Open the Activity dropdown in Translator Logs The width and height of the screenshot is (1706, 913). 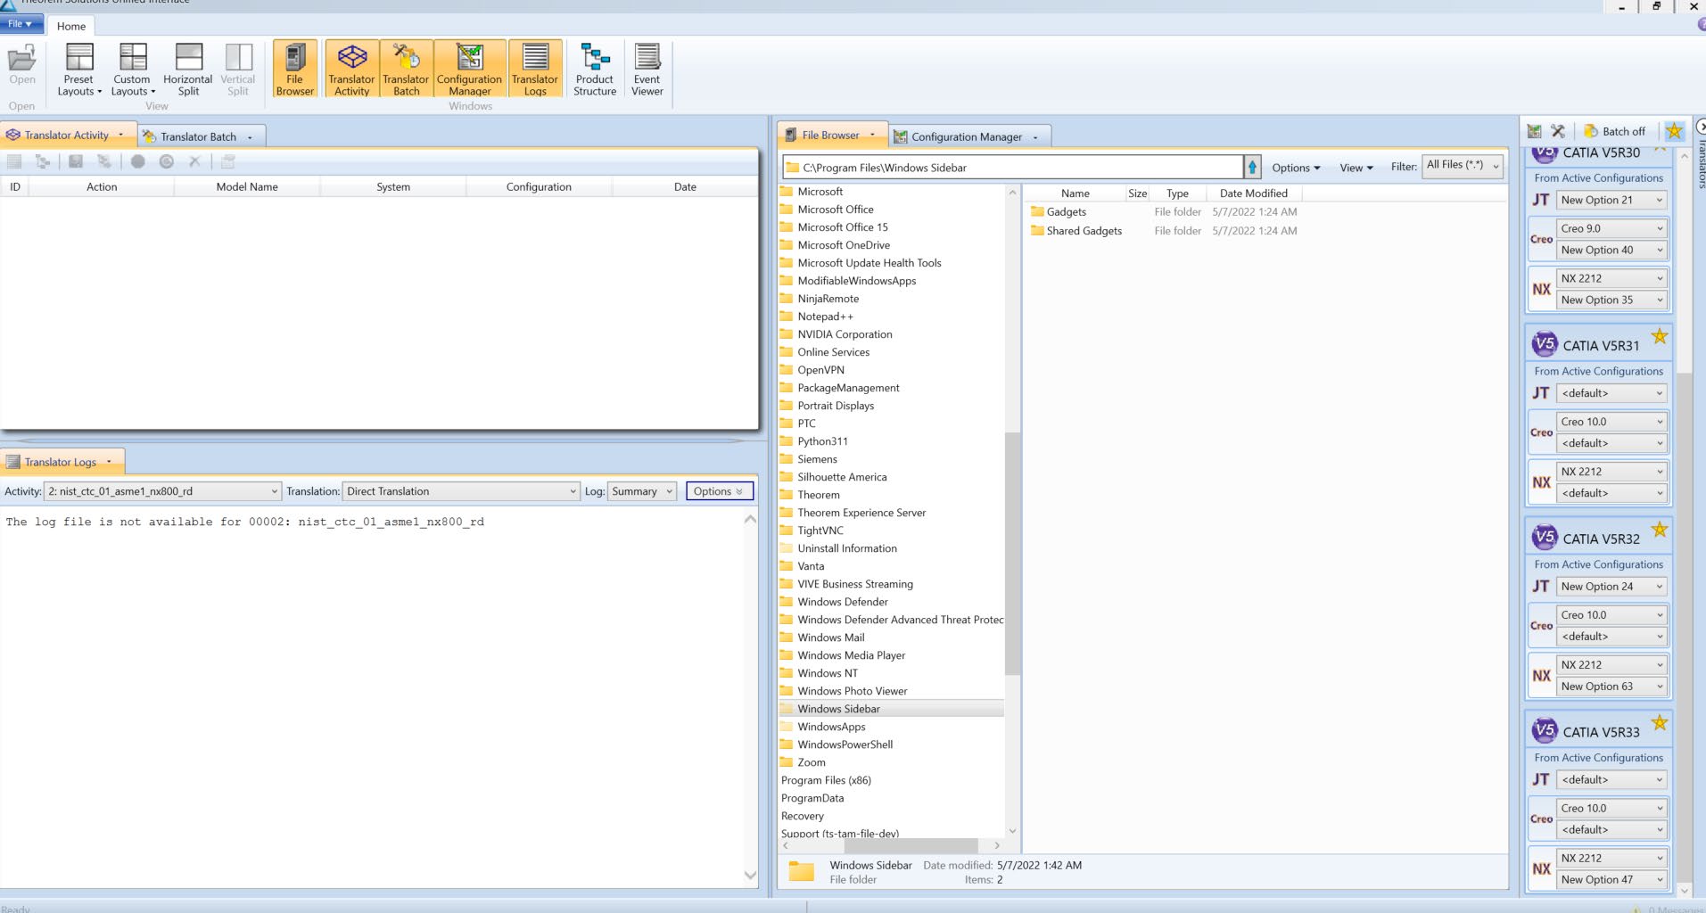pyautogui.click(x=163, y=491)
